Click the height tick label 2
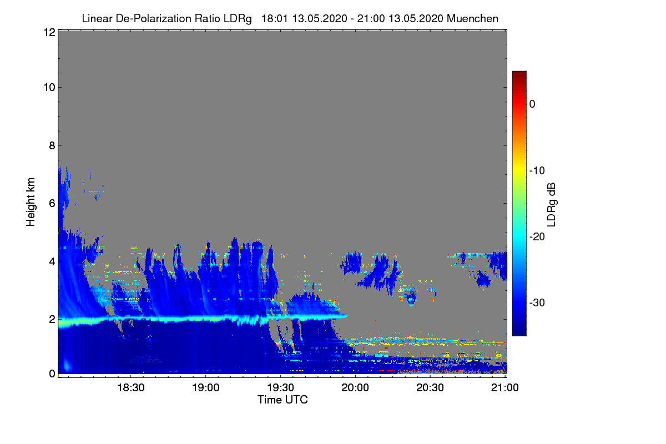The height and width of the screenshot is (444, 666). (51, 319)
